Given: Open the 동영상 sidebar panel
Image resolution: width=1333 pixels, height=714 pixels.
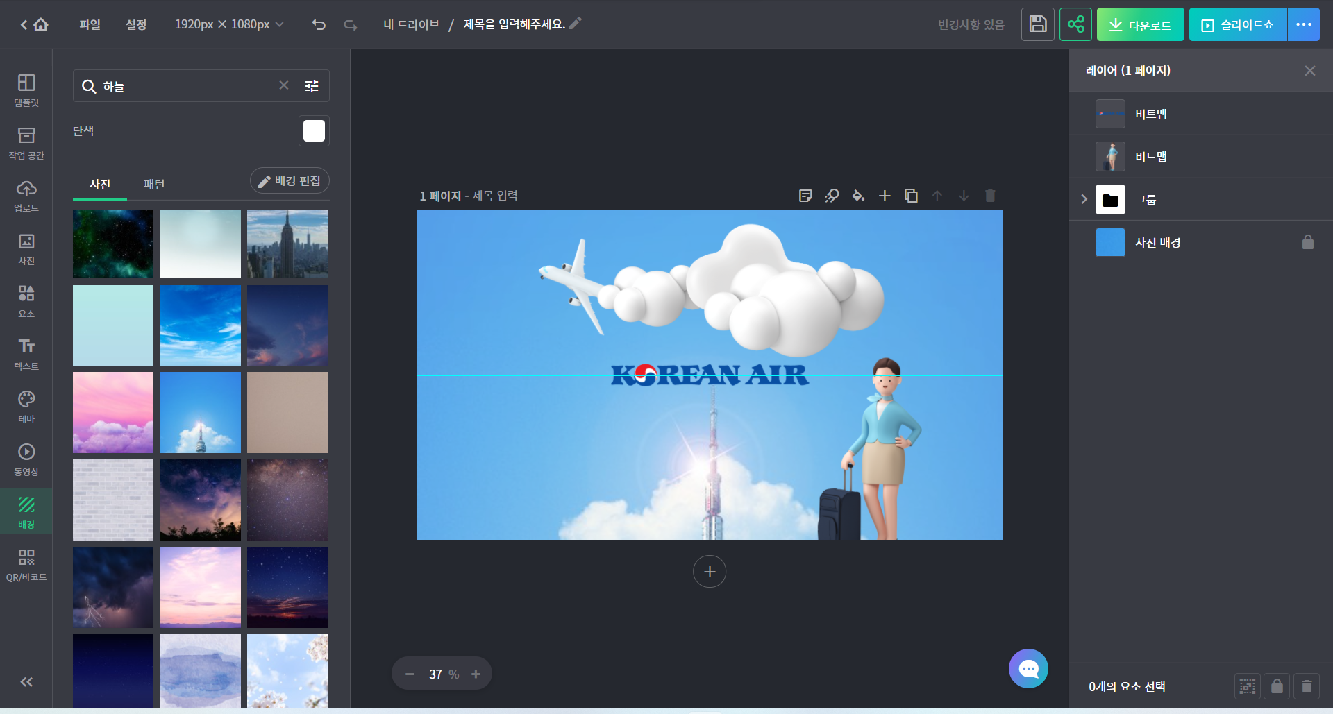Looking at the screenshot, I should click(x=26, y=459).
